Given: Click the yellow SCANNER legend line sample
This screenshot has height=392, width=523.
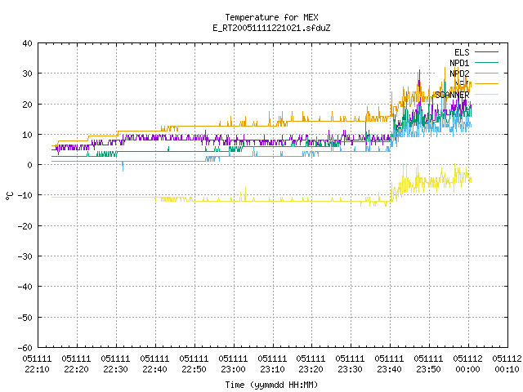Looking at the screenshot, I should click(x=486, y=95).
